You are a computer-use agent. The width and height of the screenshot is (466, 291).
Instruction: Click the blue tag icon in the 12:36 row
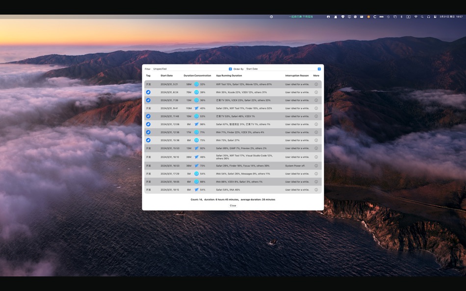148,132
